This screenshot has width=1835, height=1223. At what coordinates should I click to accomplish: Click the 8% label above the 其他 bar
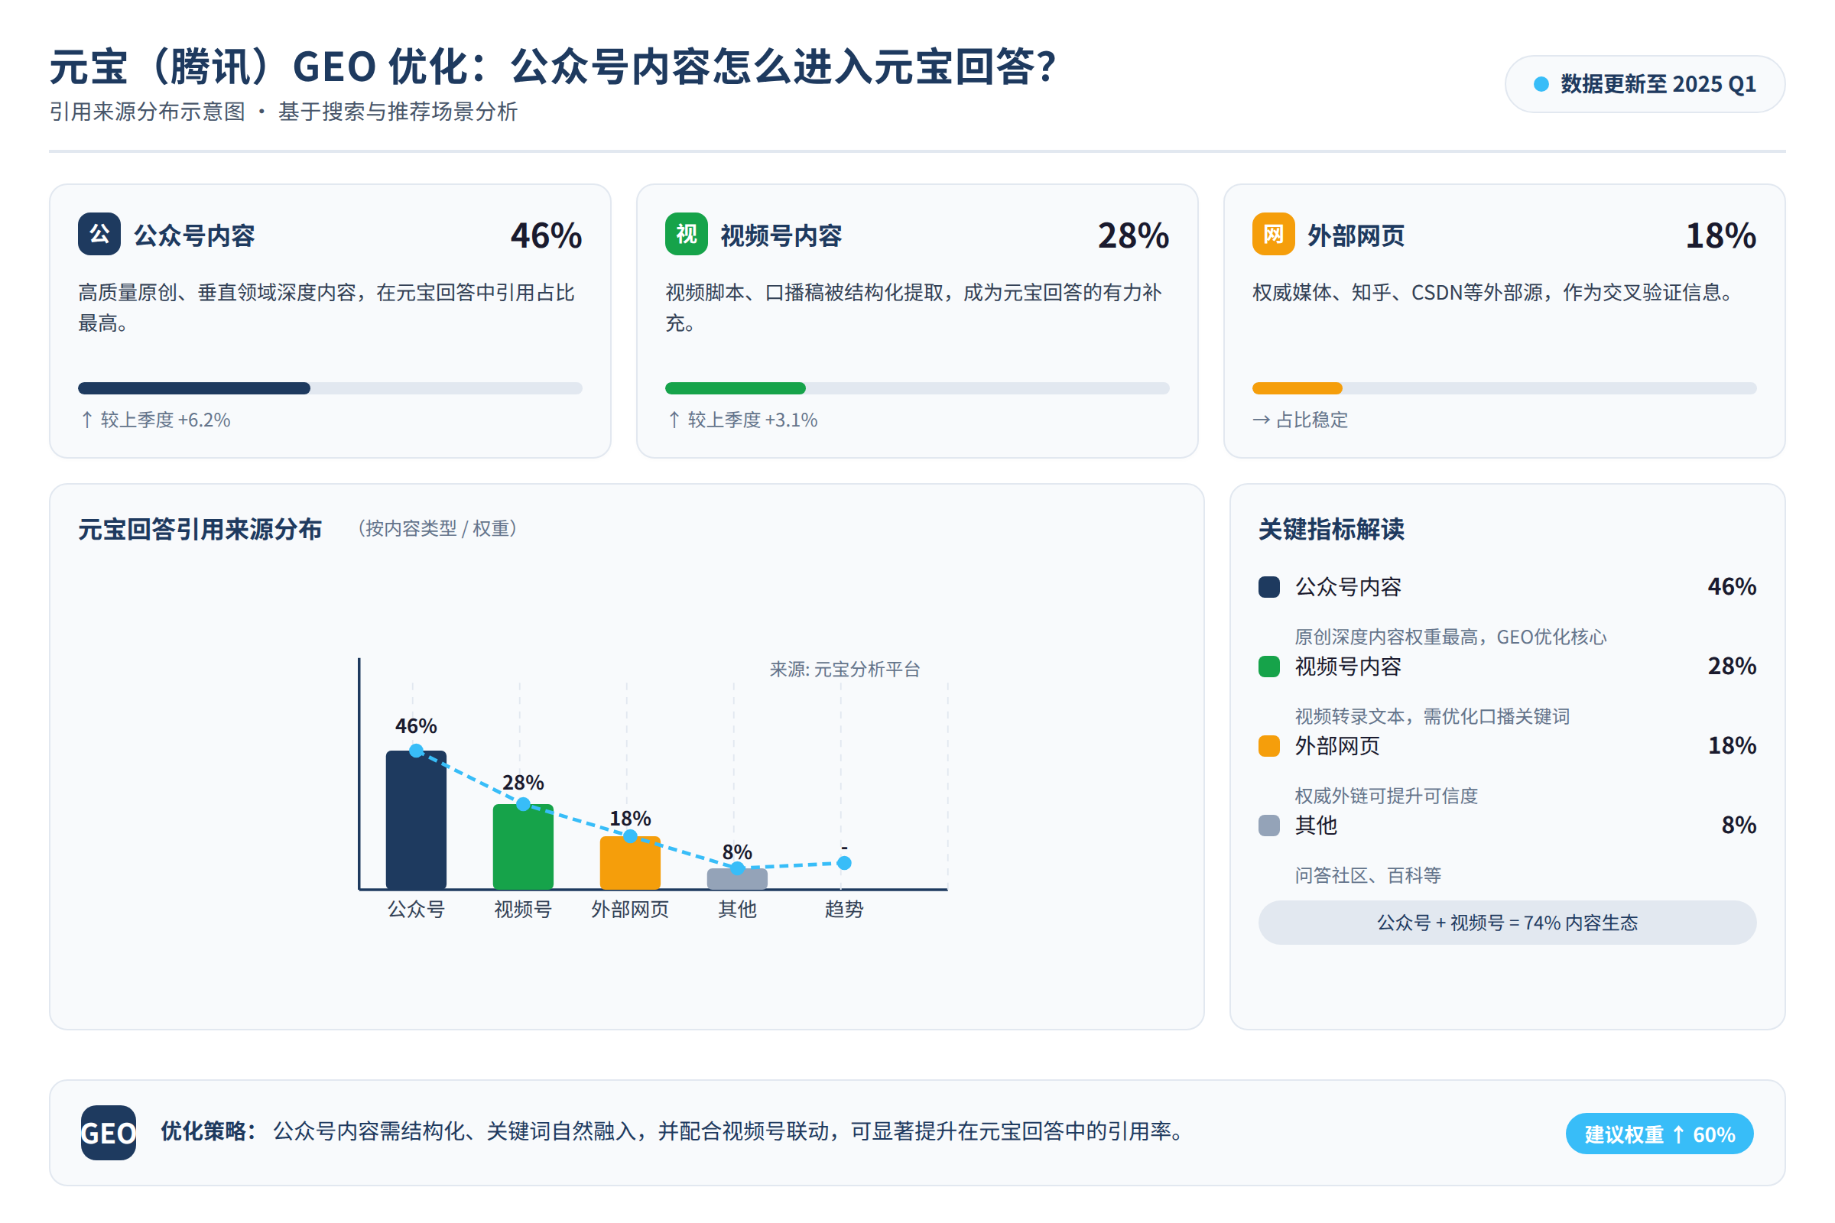tap(737, 852)
